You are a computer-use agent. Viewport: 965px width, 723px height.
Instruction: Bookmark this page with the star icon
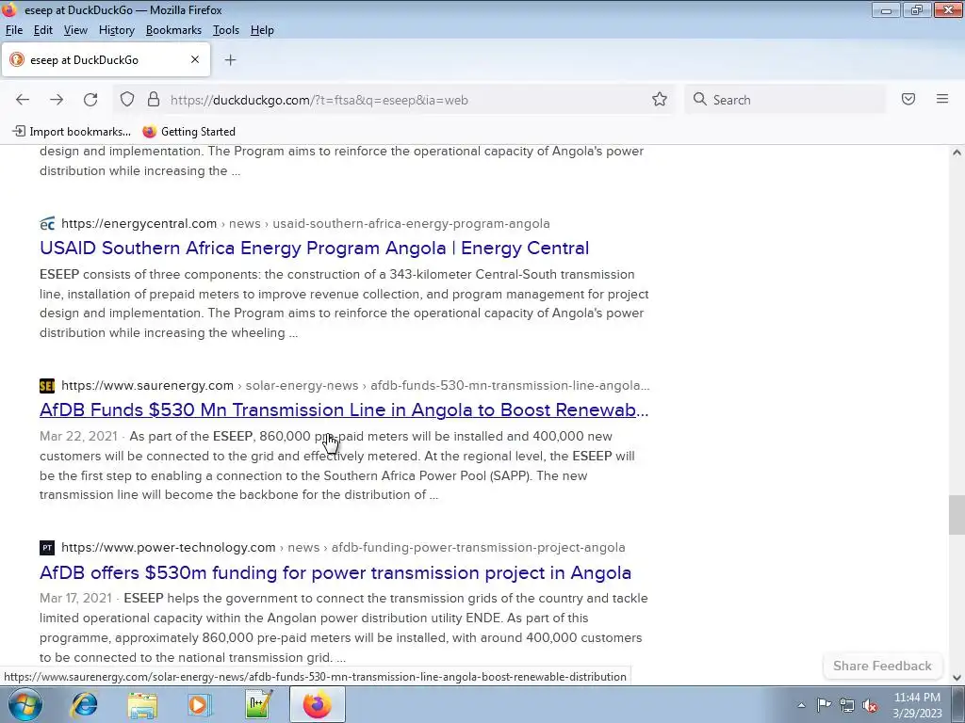pyautogui.click(x=660, y=100)
